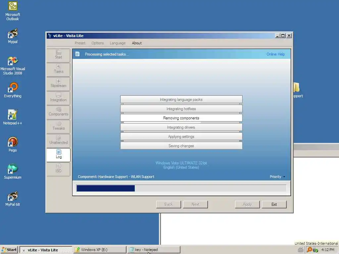Go to the Start page in vLite sidebar
Screen dimensions: 339x254
(58, 55)
